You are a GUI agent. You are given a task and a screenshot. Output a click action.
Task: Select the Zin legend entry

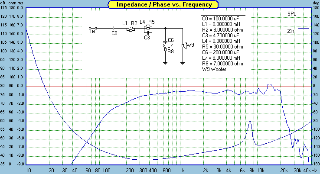[292, 31]
